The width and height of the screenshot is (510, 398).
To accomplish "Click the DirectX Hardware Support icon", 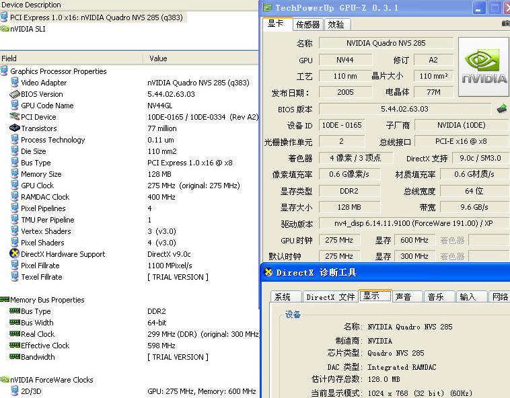I will point(15,254).
